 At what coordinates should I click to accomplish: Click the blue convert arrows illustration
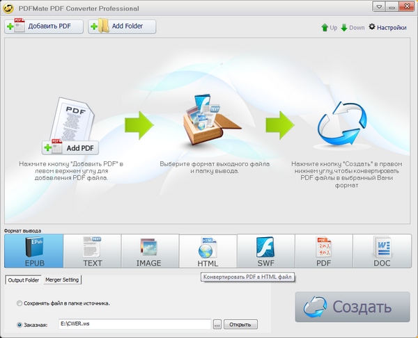342,123
